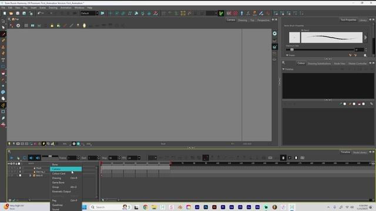Adjust the playback speed slider in Timeline toolbar
This screenshot has height=211, width=376.
tap(50, 157)
